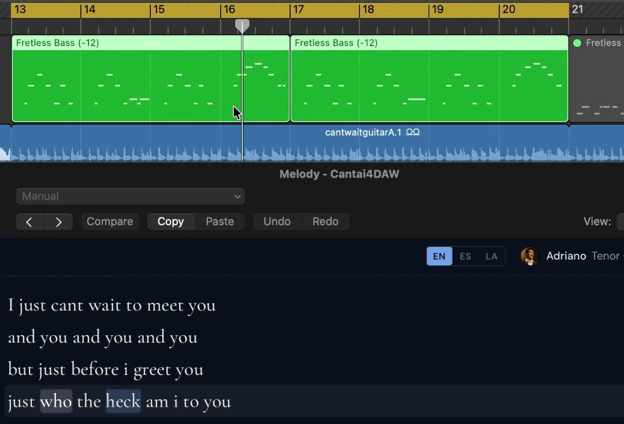Click the Copy button
This screenshot has height=424, width=624.
point(170,222)
